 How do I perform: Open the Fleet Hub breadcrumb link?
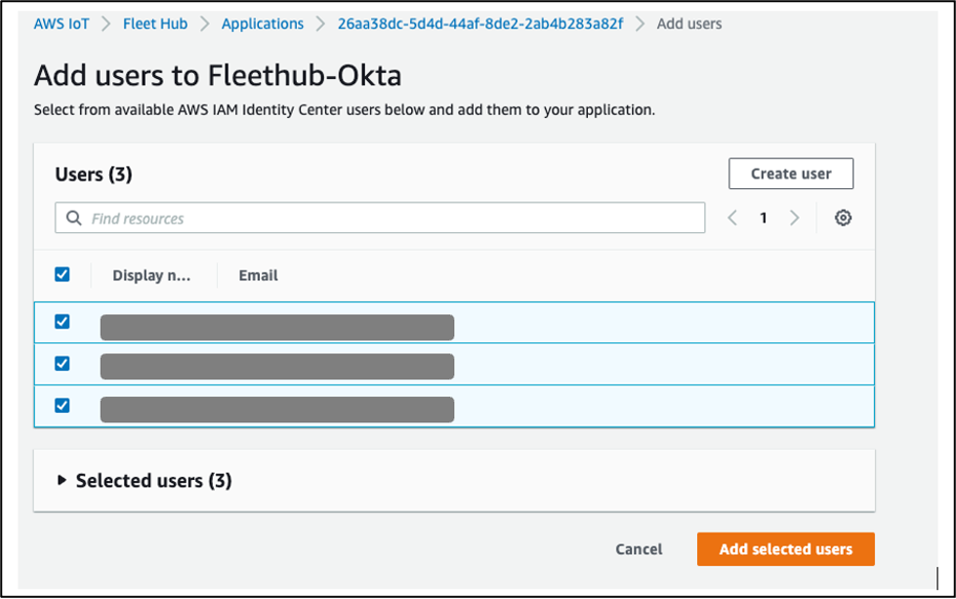pos(155,22)
